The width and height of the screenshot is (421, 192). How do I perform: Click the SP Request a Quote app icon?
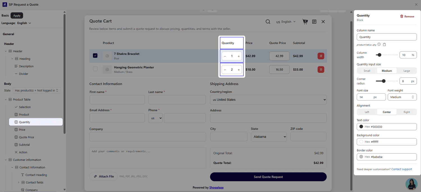tap(4, 4)
